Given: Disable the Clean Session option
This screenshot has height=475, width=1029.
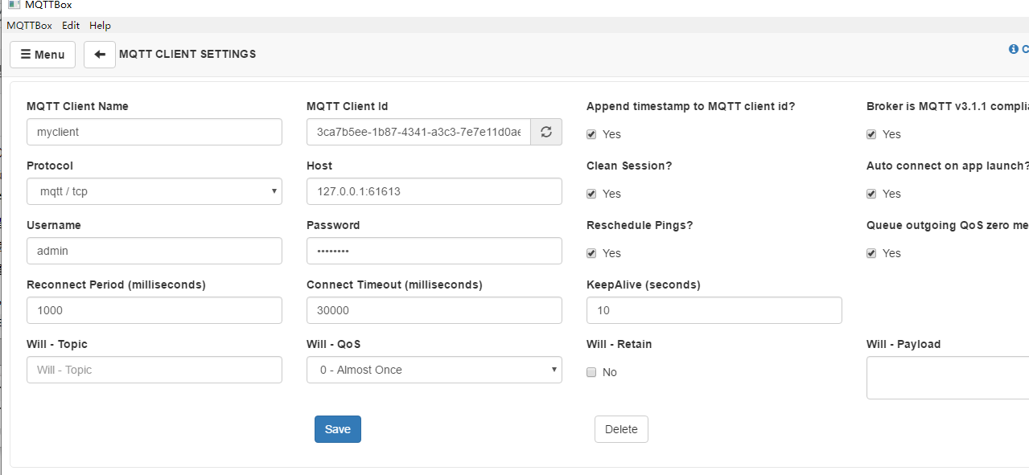Looking at the screenshot, I should pyautogui.click(x=591, y=194).
